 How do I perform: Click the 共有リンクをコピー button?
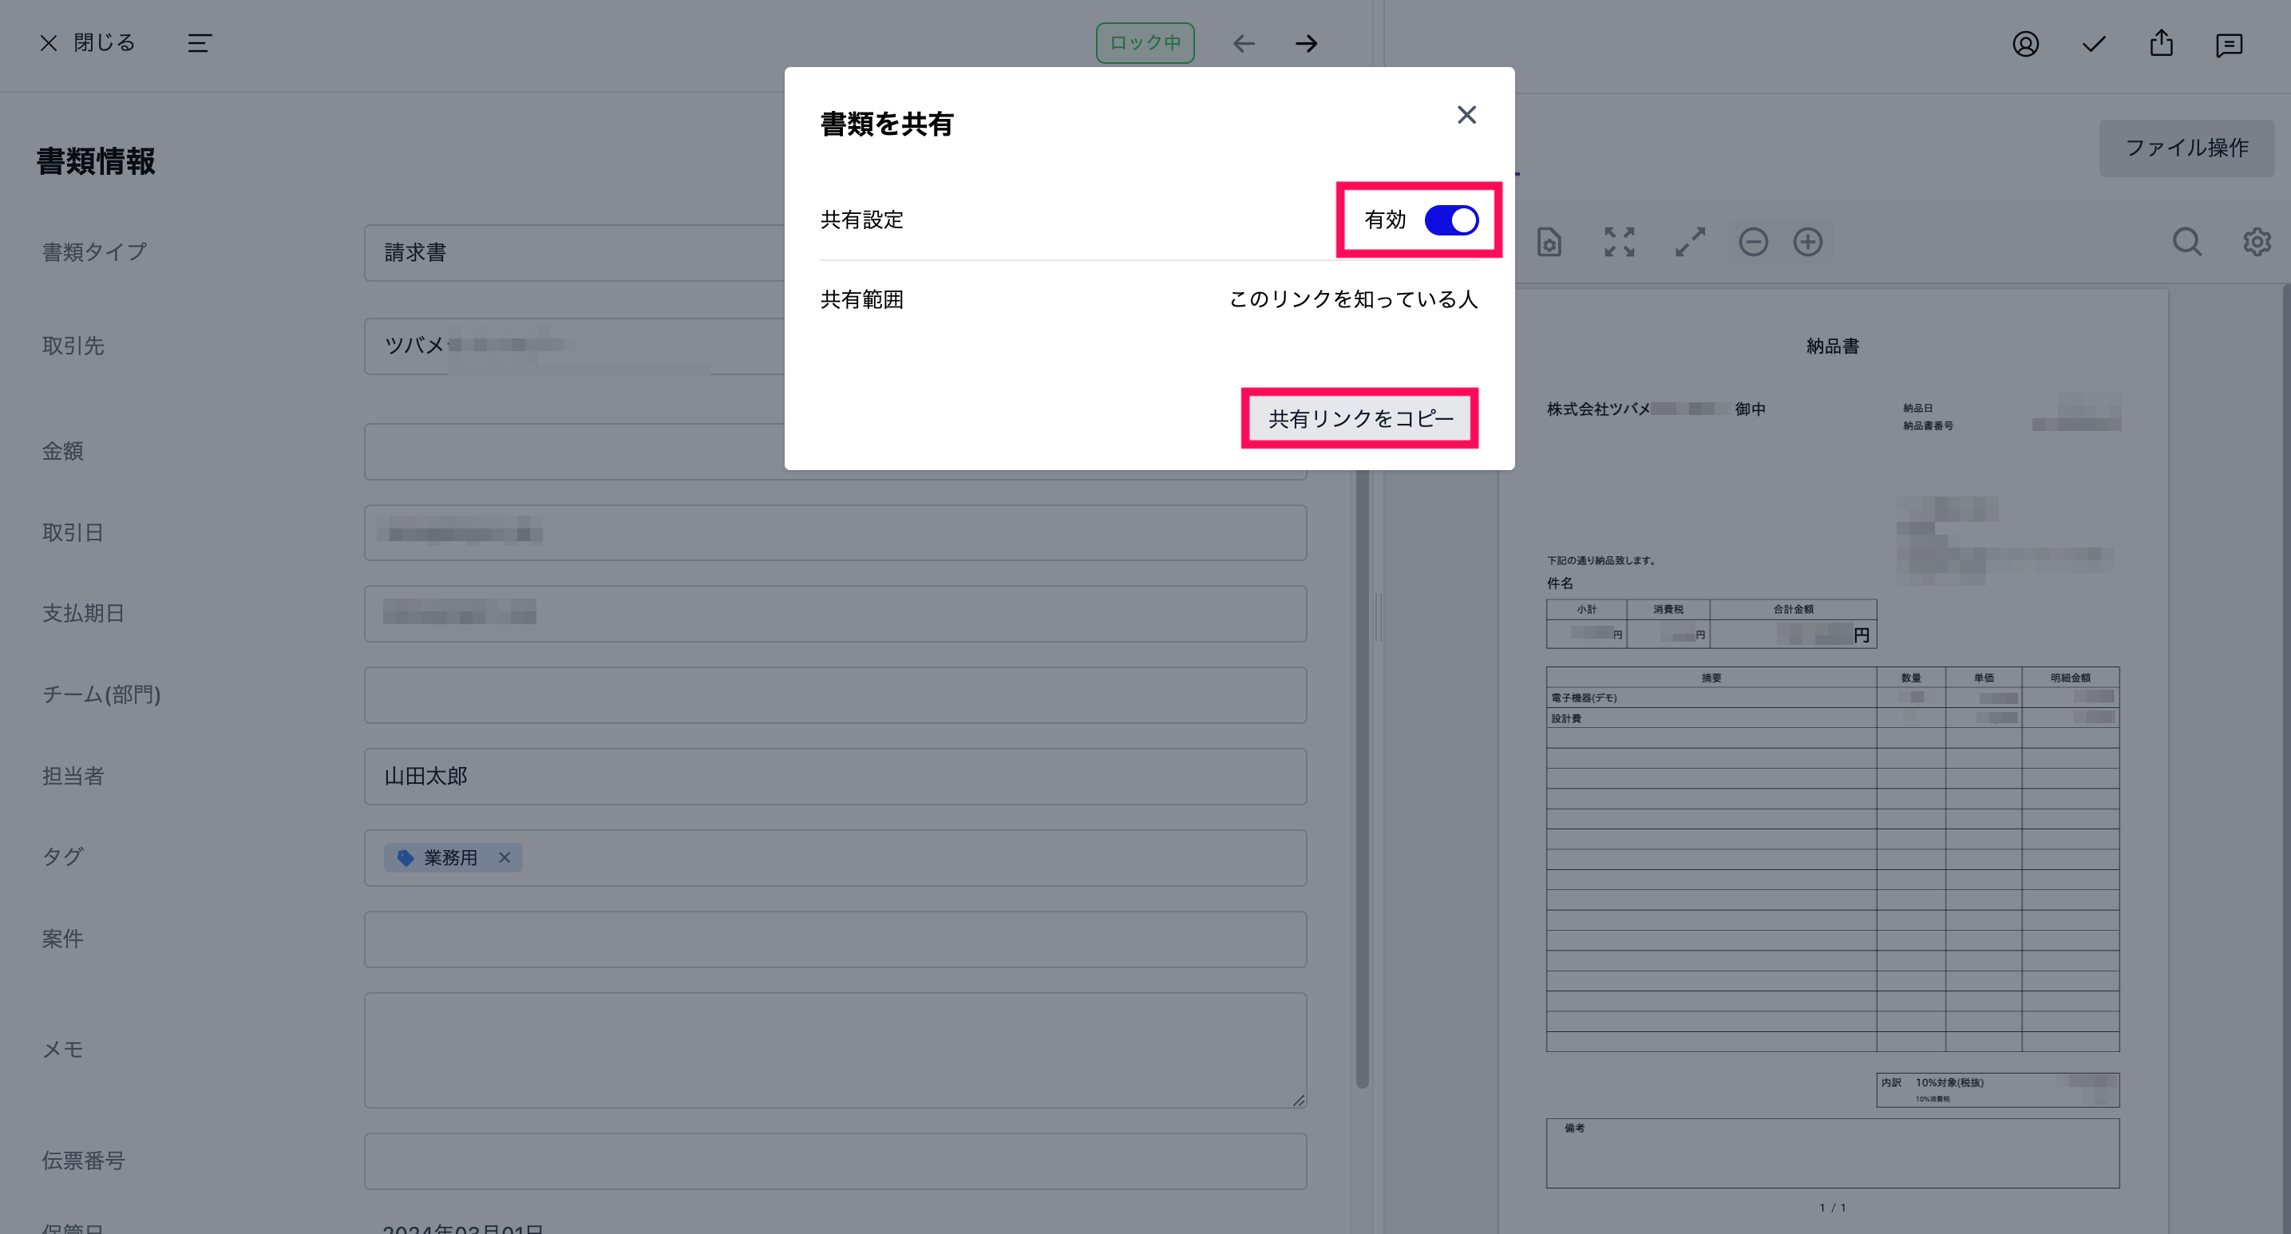pos(1360,418)
